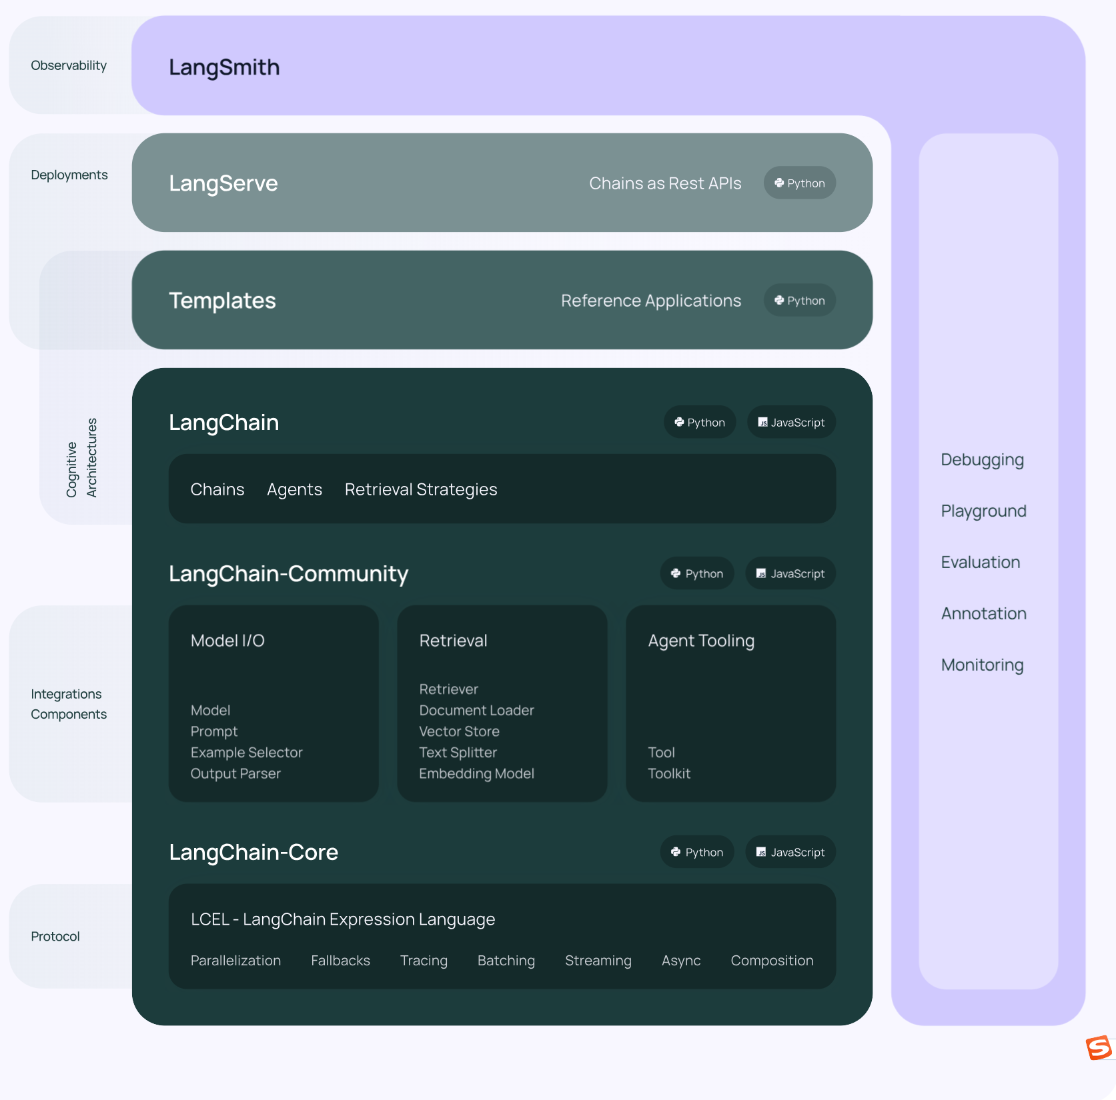Select Monitoring from the right sidebar
Image resolution: width=1116 pixels, height=1100 pixels.
[982, 665]
